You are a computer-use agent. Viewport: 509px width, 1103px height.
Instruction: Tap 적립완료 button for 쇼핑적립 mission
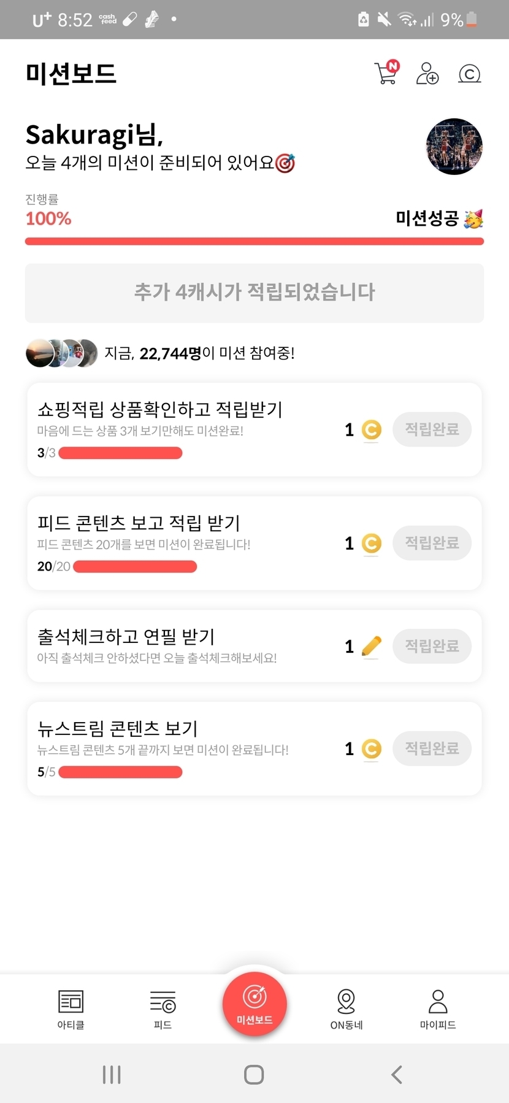click(x=432, y=429)
